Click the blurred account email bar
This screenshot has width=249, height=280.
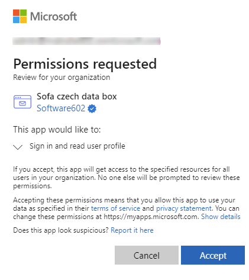point(86,41)
